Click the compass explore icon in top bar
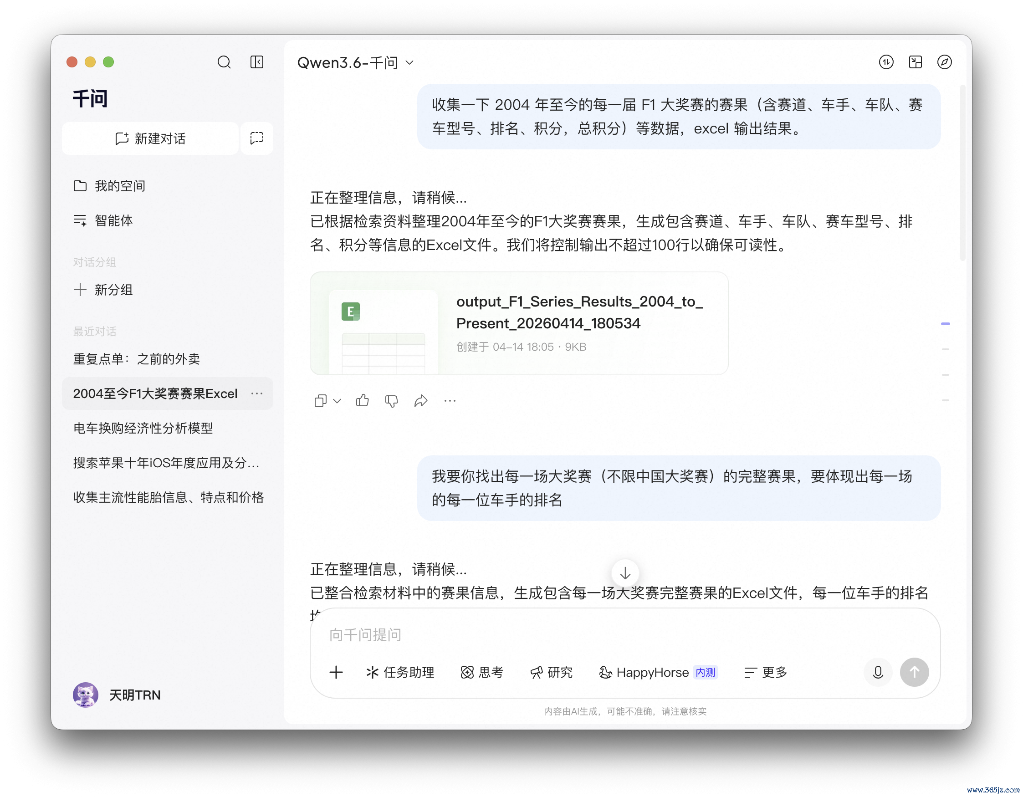Viewport: 1023px width, 797px height. coord(944,62)
